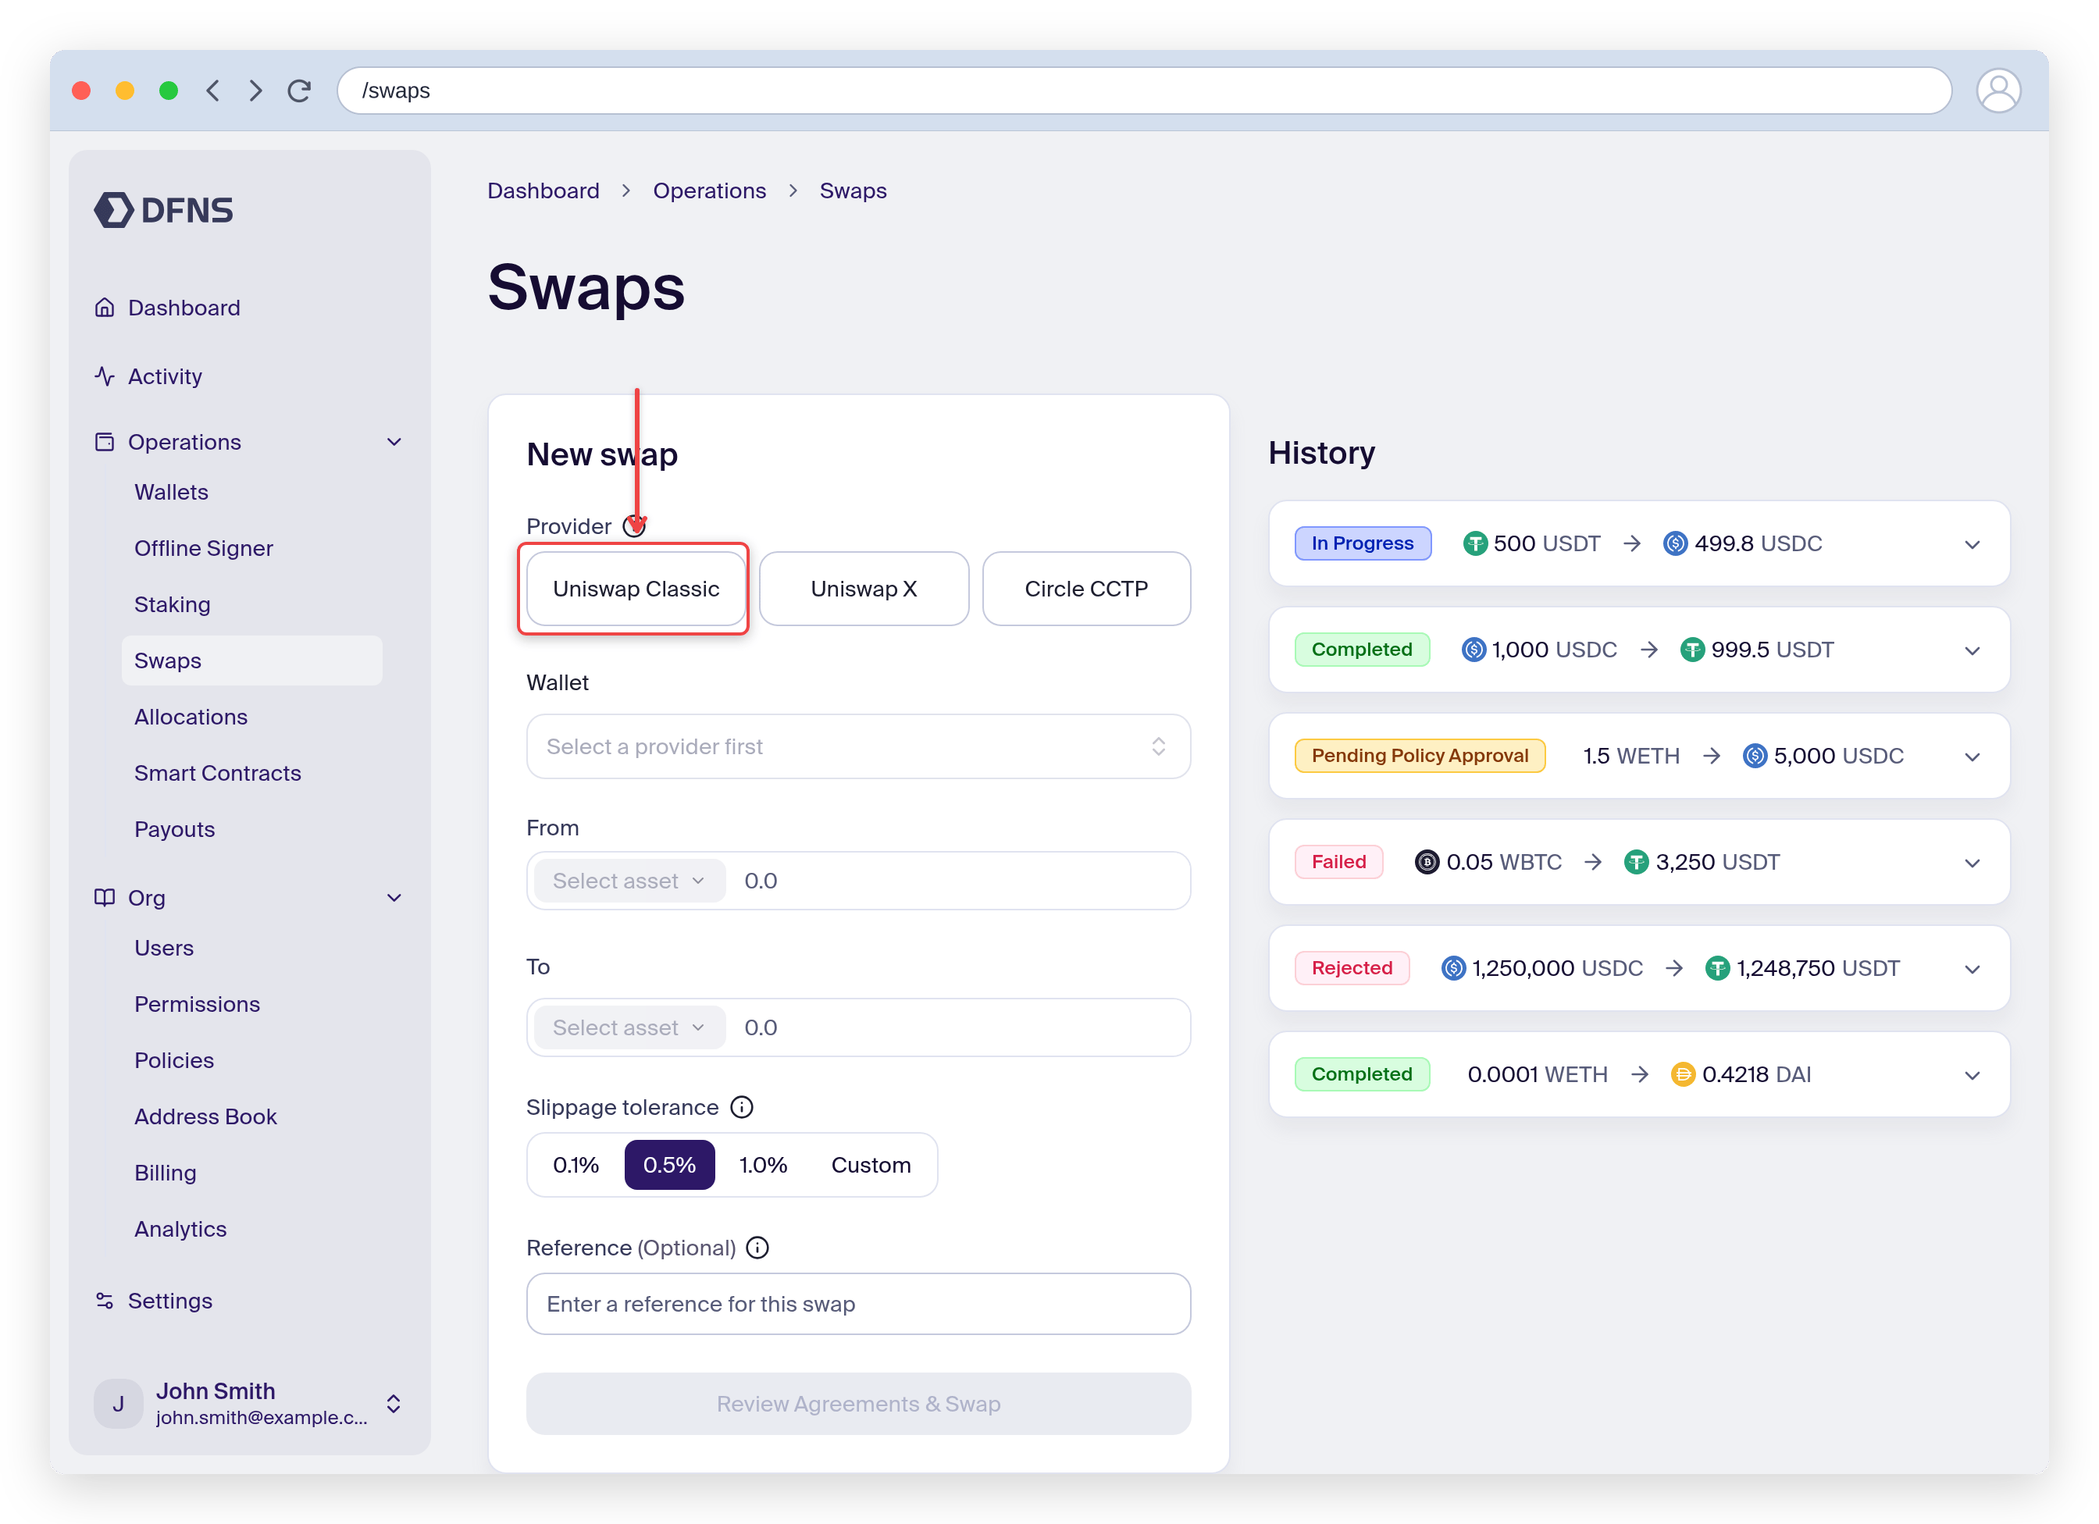Screen dimensions: 2099x1524
Task: Select Uniswap X provider
Action: point(864,589)
